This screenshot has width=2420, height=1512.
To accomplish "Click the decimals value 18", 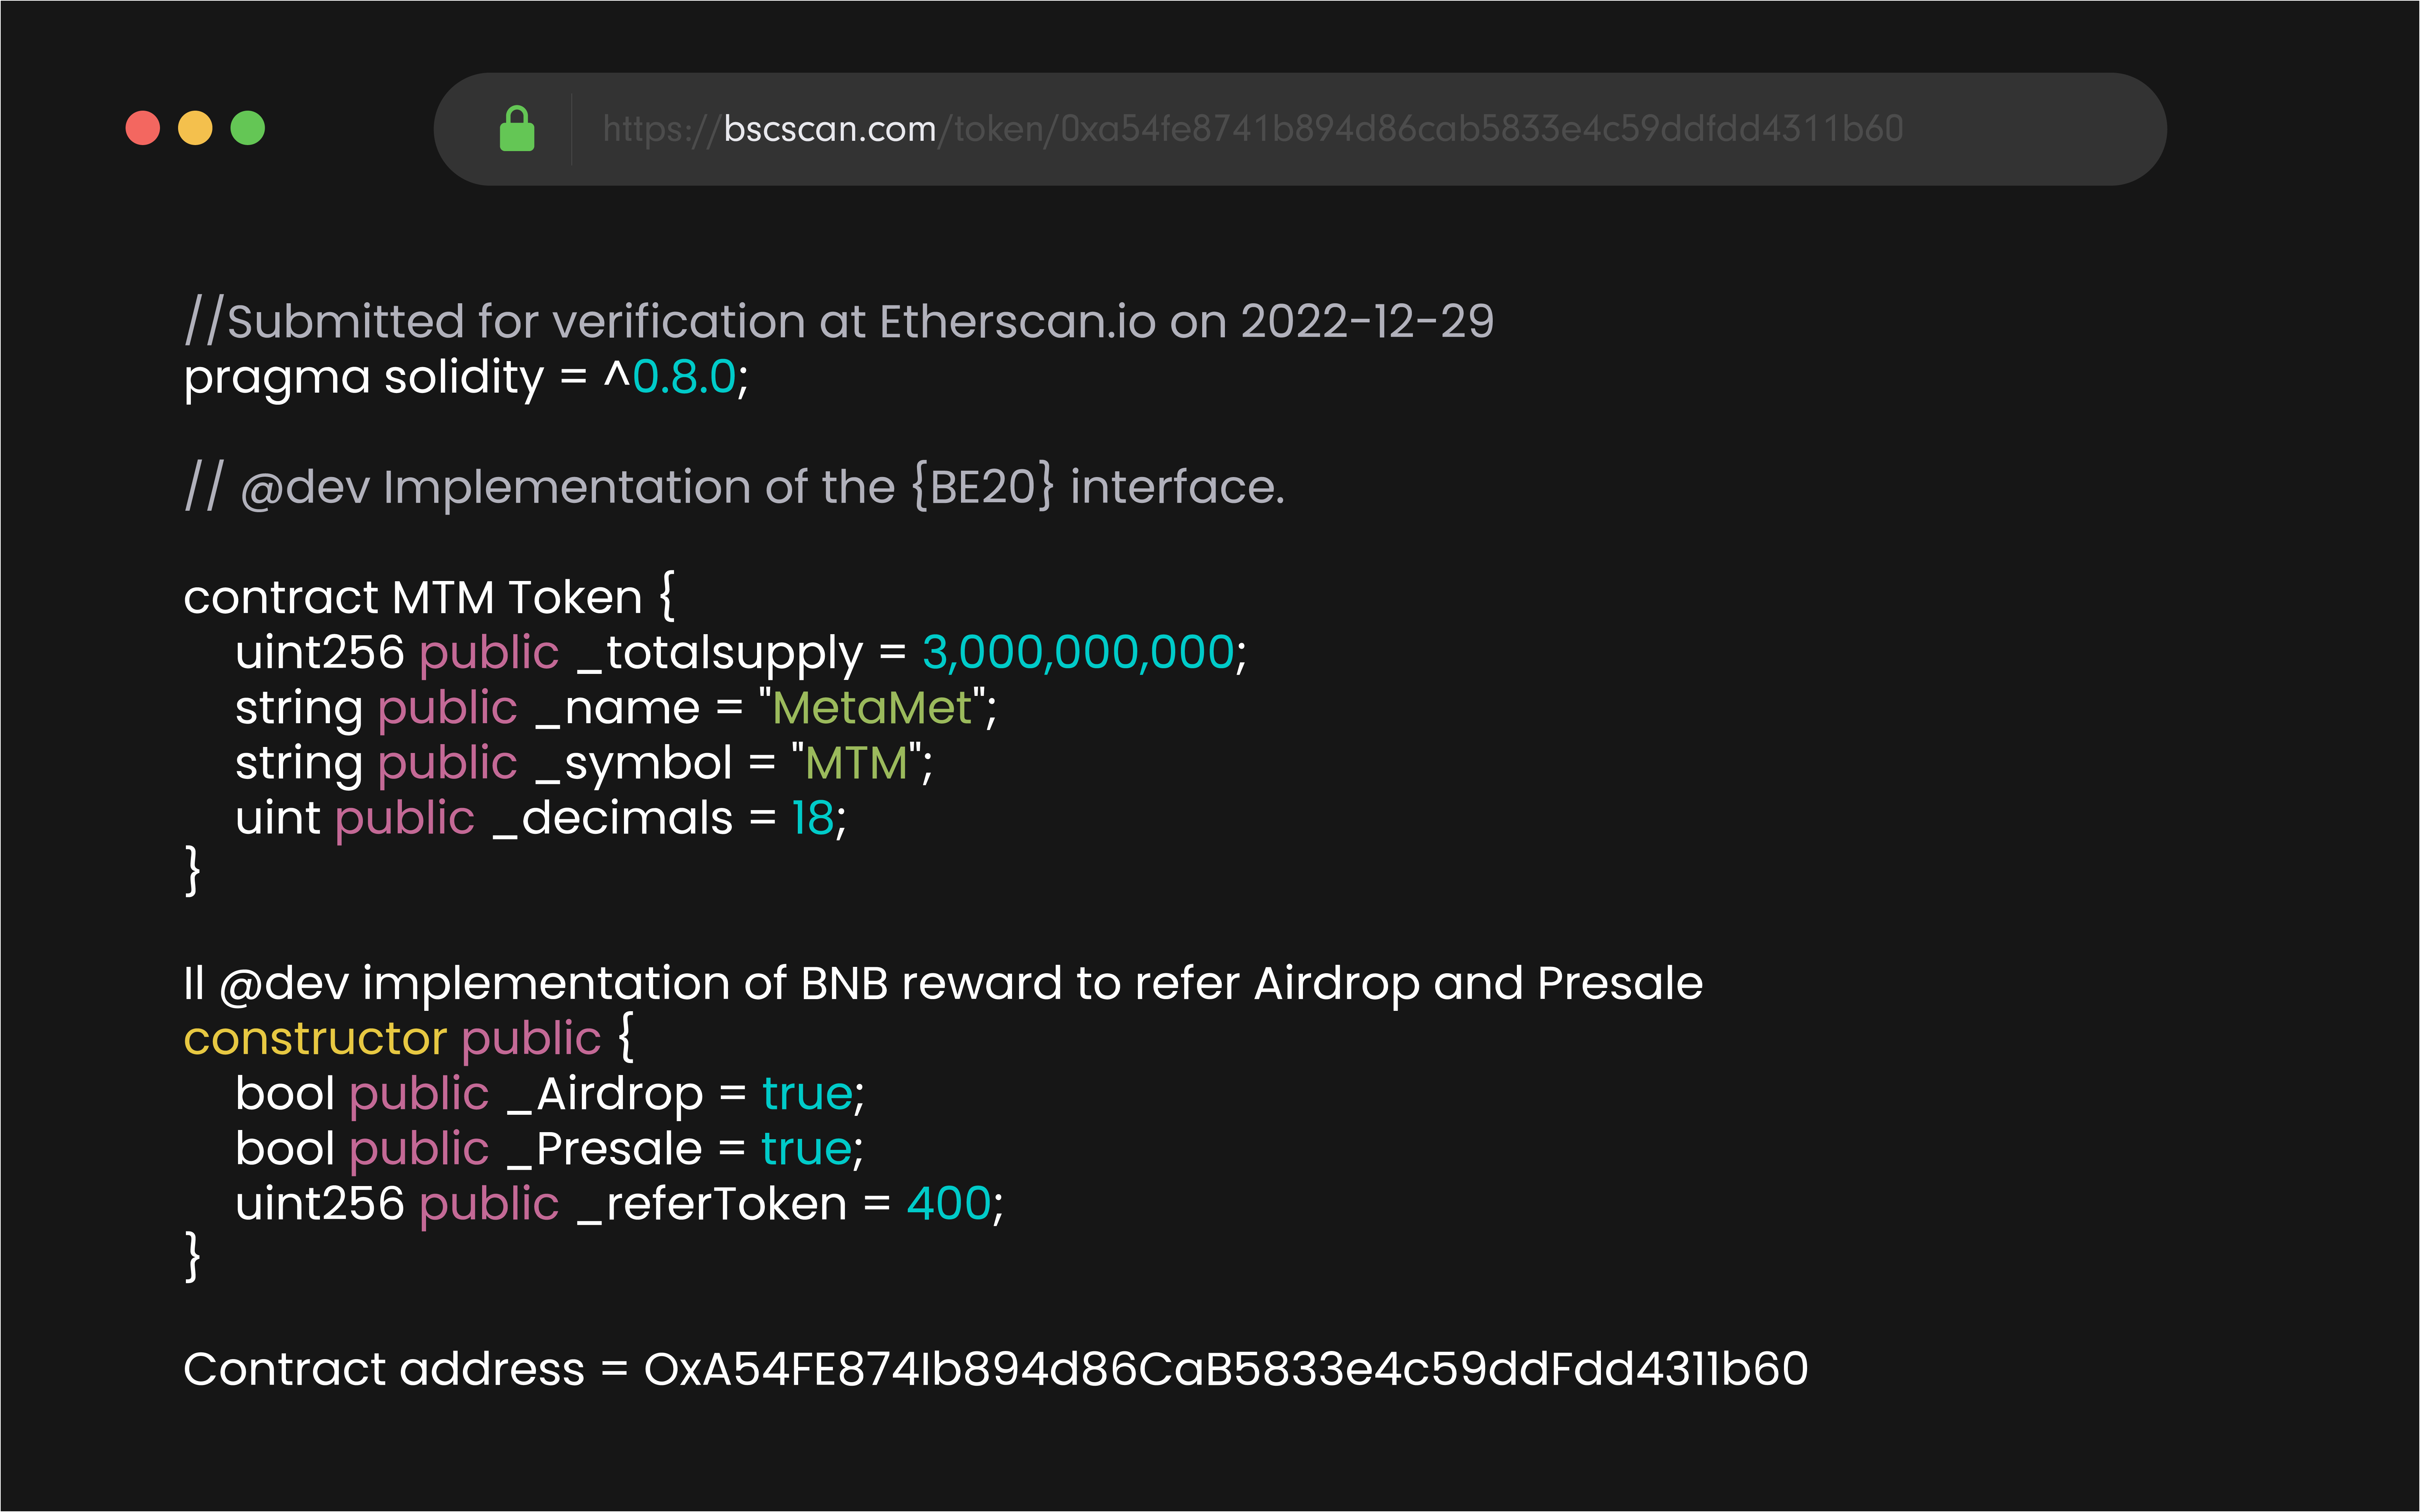I will 812,818.
